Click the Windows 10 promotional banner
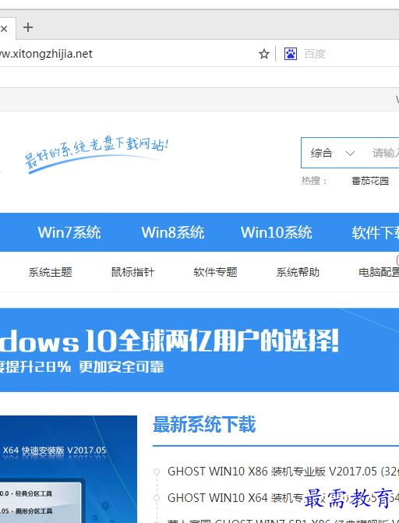Image resolution: width=399 pixels, height=523 pixels. (199, 350)
